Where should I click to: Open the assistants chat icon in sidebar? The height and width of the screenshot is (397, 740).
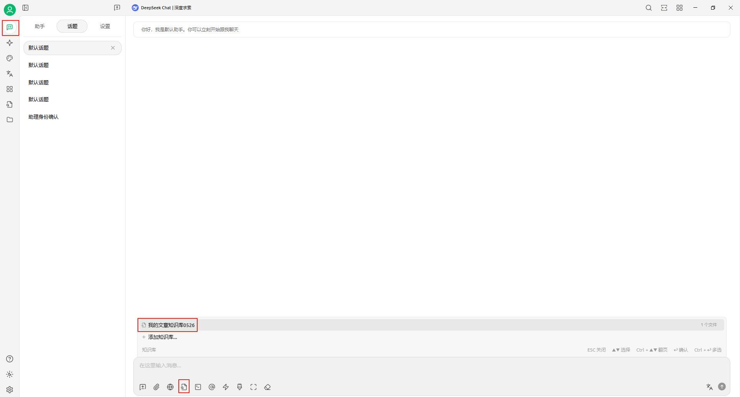[10, 27]
